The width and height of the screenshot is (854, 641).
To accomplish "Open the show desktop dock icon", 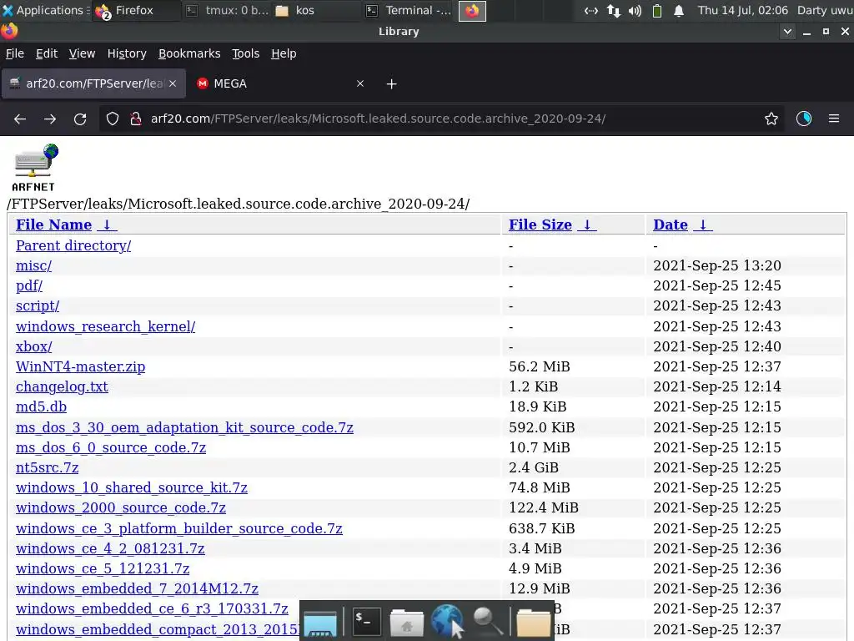I will [320, 623].
